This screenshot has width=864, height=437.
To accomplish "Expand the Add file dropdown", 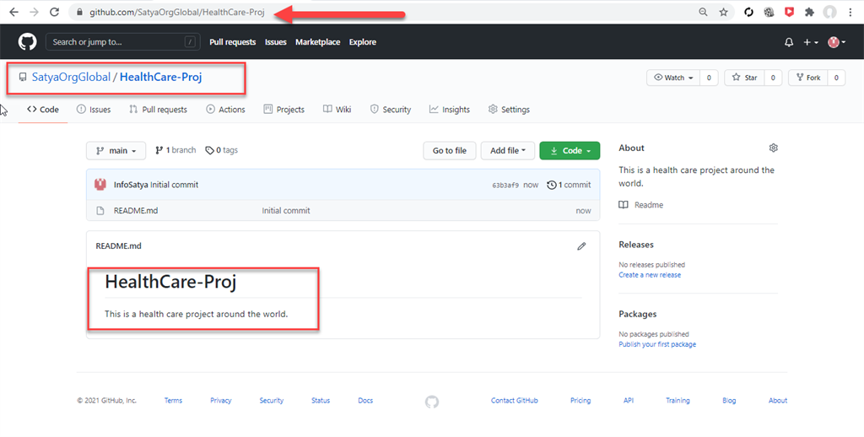I will coord(507,150).
